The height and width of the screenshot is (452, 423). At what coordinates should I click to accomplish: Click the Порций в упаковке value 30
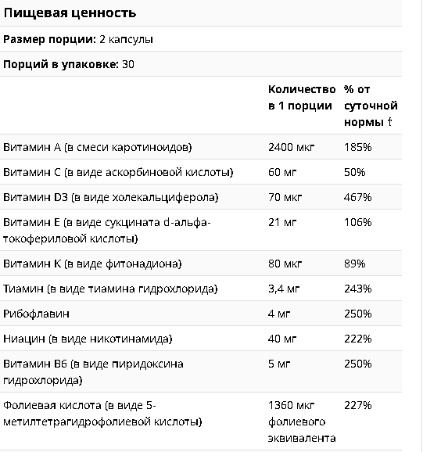[x=128, y=64]
